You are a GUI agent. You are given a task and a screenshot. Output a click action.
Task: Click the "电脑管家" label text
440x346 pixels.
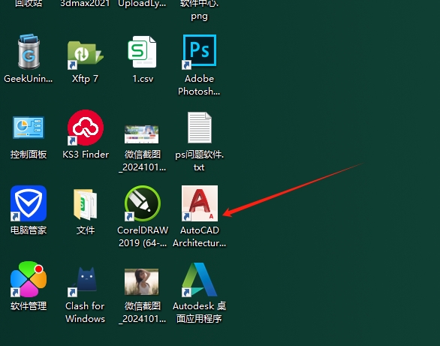click(x=29, y=230)
